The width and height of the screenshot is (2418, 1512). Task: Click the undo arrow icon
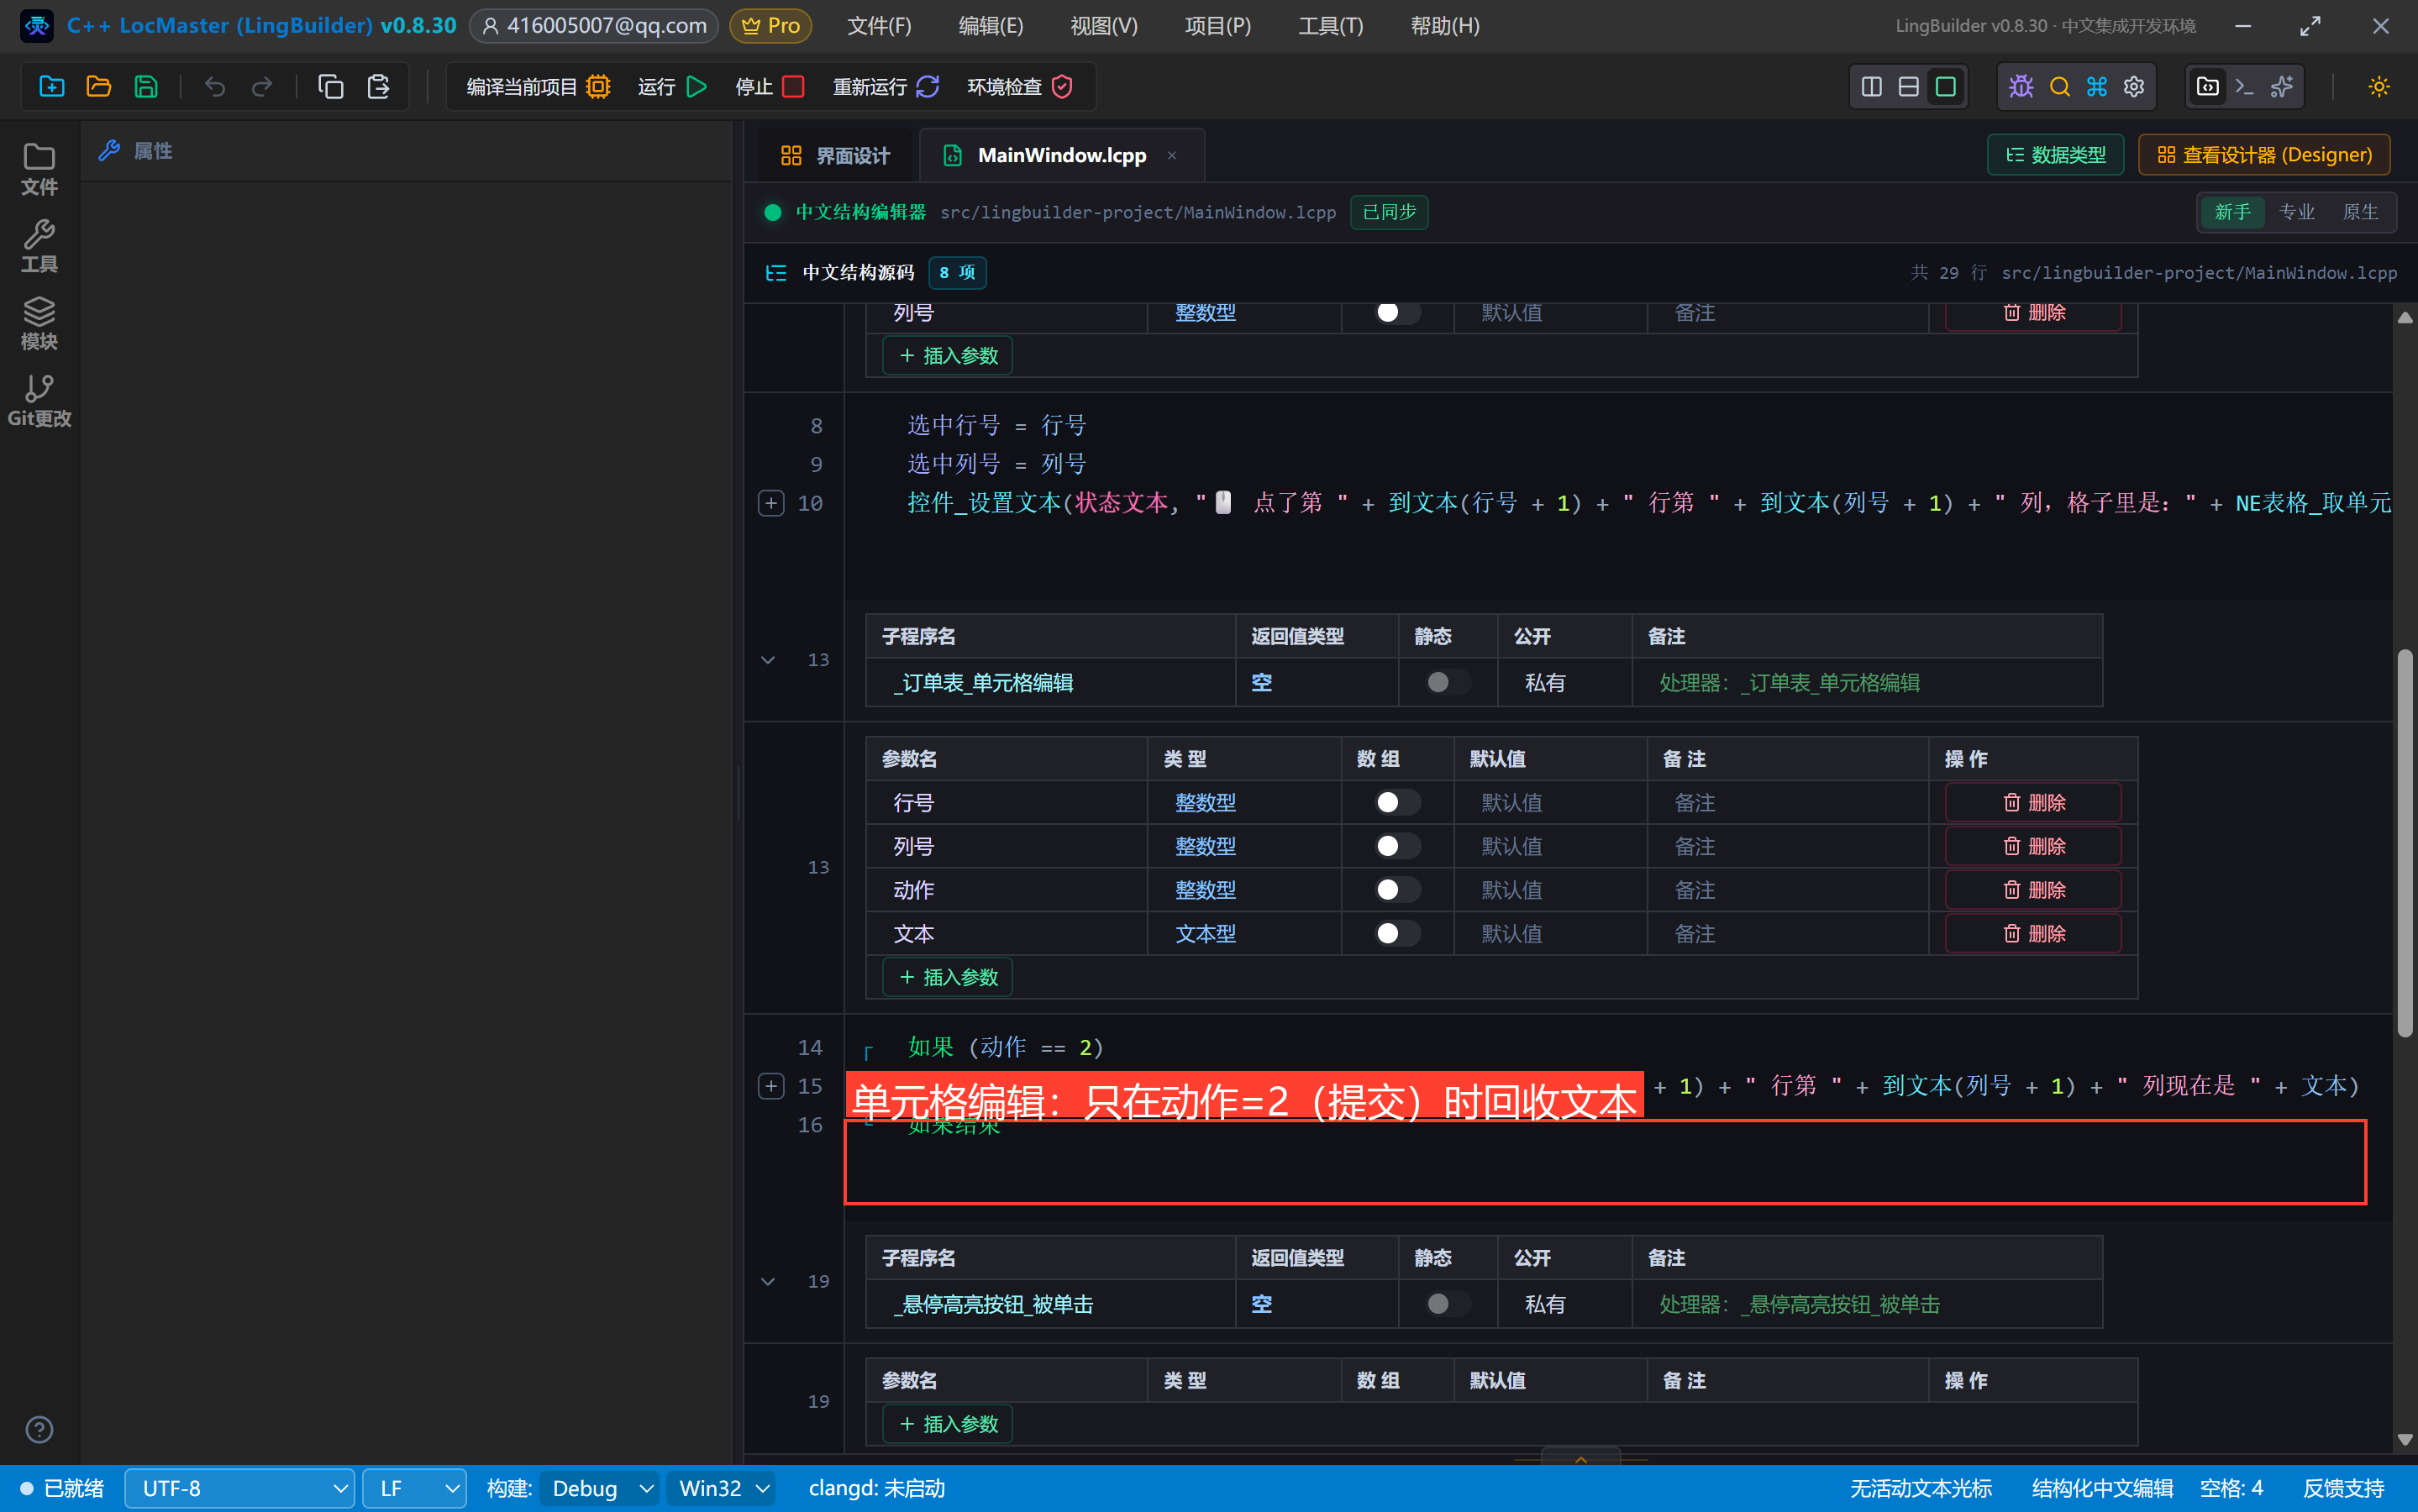coord(215,87)
